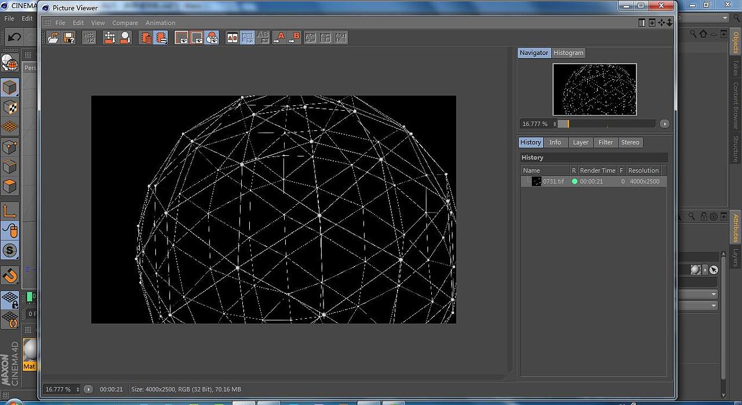742x405 pixels.
Task: Select Texture mode checkered cube icon
Action: [10, 107]
